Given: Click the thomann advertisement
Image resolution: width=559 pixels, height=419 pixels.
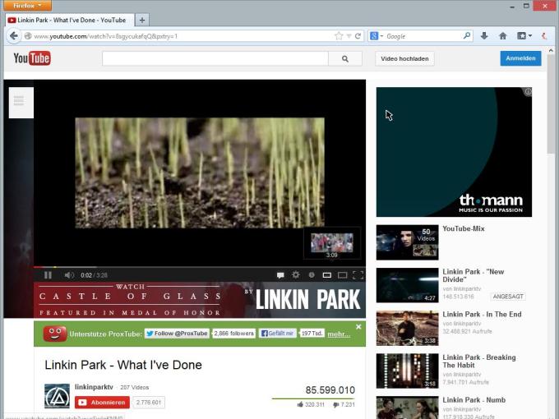Looking at the screenshot, I should 454,152.
